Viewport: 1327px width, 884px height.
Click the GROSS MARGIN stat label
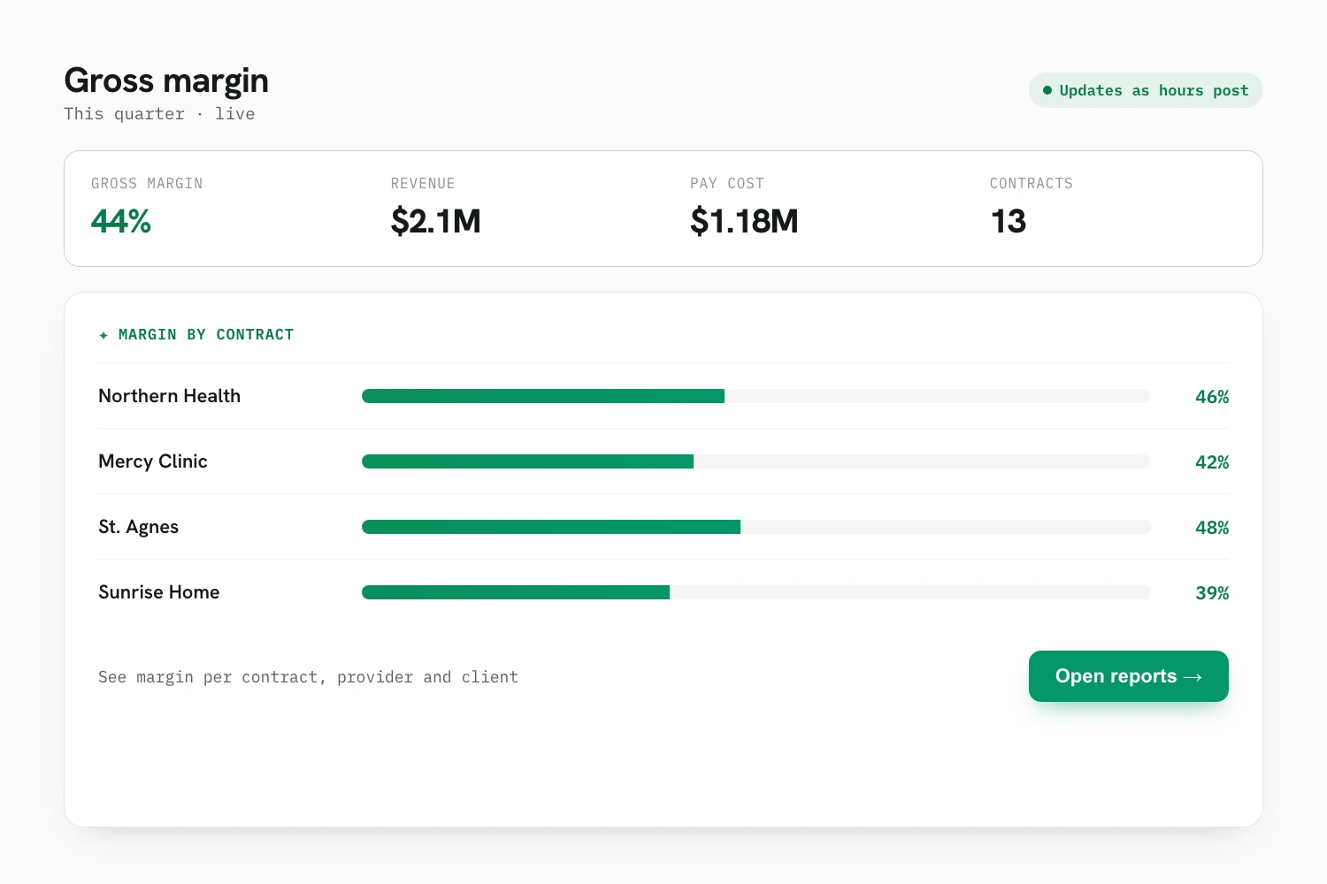(x=147, y=184)
